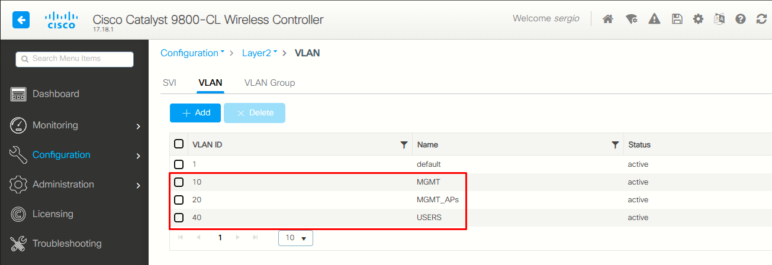Image resolution: width=772 pixels, height=265 pixels.
Task: Click the Licensing copyright icon
Action: 18,214
